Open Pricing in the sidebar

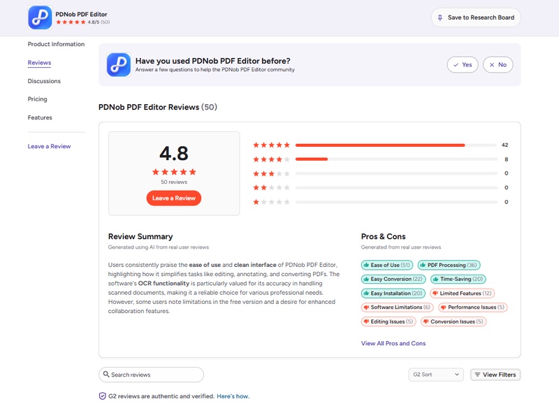click(x=38, y=99)
